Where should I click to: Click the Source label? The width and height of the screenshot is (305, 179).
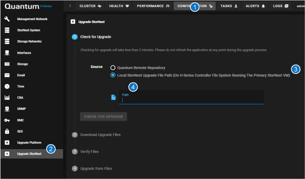(x=97, y=67)
